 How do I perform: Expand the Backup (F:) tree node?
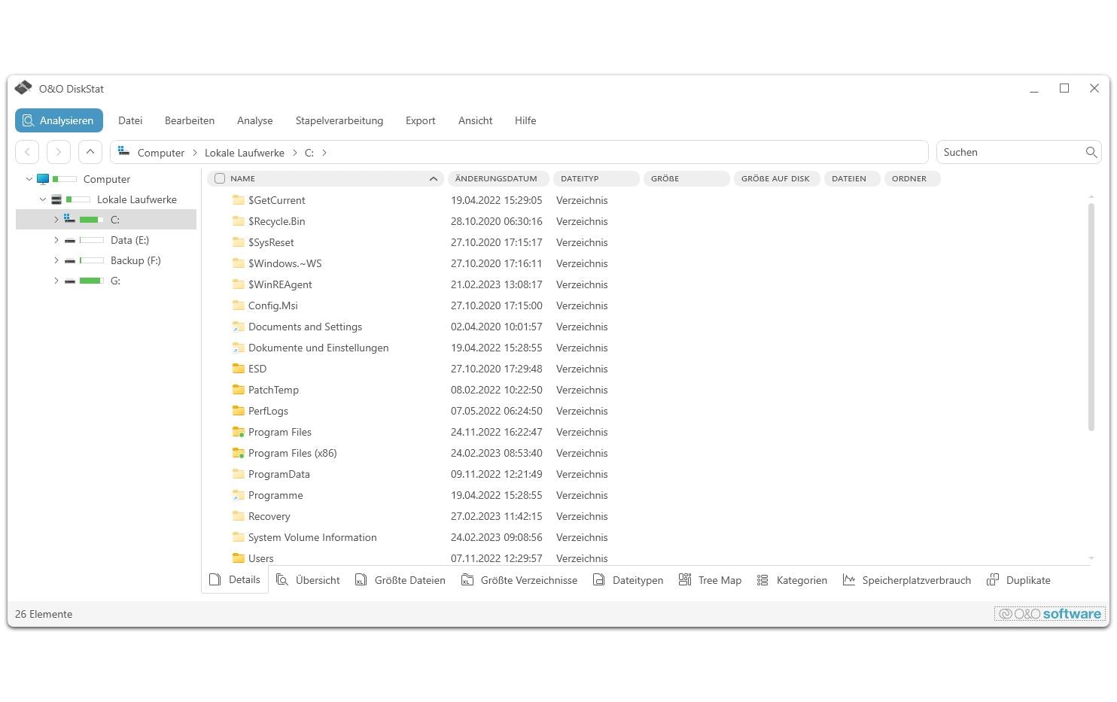click(56, 260)
